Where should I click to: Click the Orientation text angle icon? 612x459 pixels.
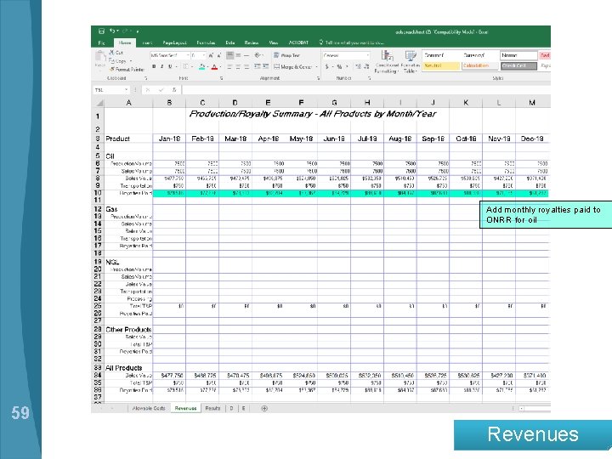click(x=258, y=55)
